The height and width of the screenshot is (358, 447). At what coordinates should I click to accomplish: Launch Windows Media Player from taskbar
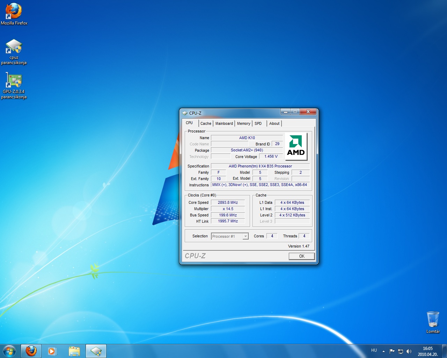tap(52, 351)
